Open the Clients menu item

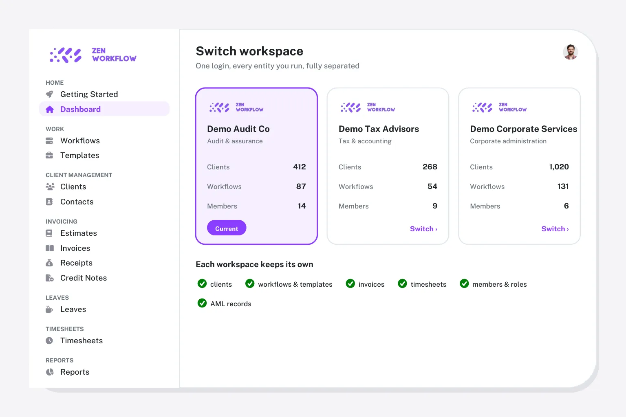coord(104,187)
